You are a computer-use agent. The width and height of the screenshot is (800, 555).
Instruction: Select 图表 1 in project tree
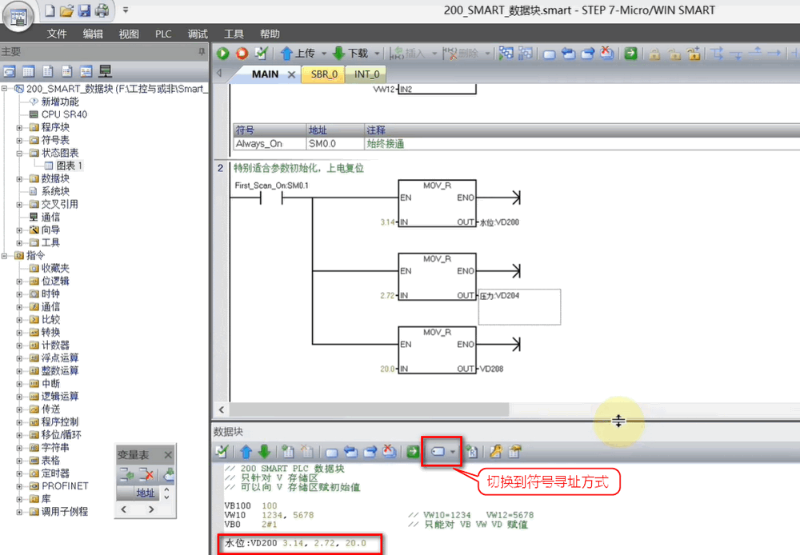pyautogui.click(x=68, y=166)
